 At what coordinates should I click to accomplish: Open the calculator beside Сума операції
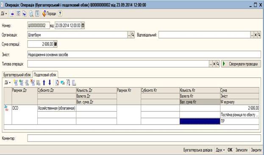[56, 44]
